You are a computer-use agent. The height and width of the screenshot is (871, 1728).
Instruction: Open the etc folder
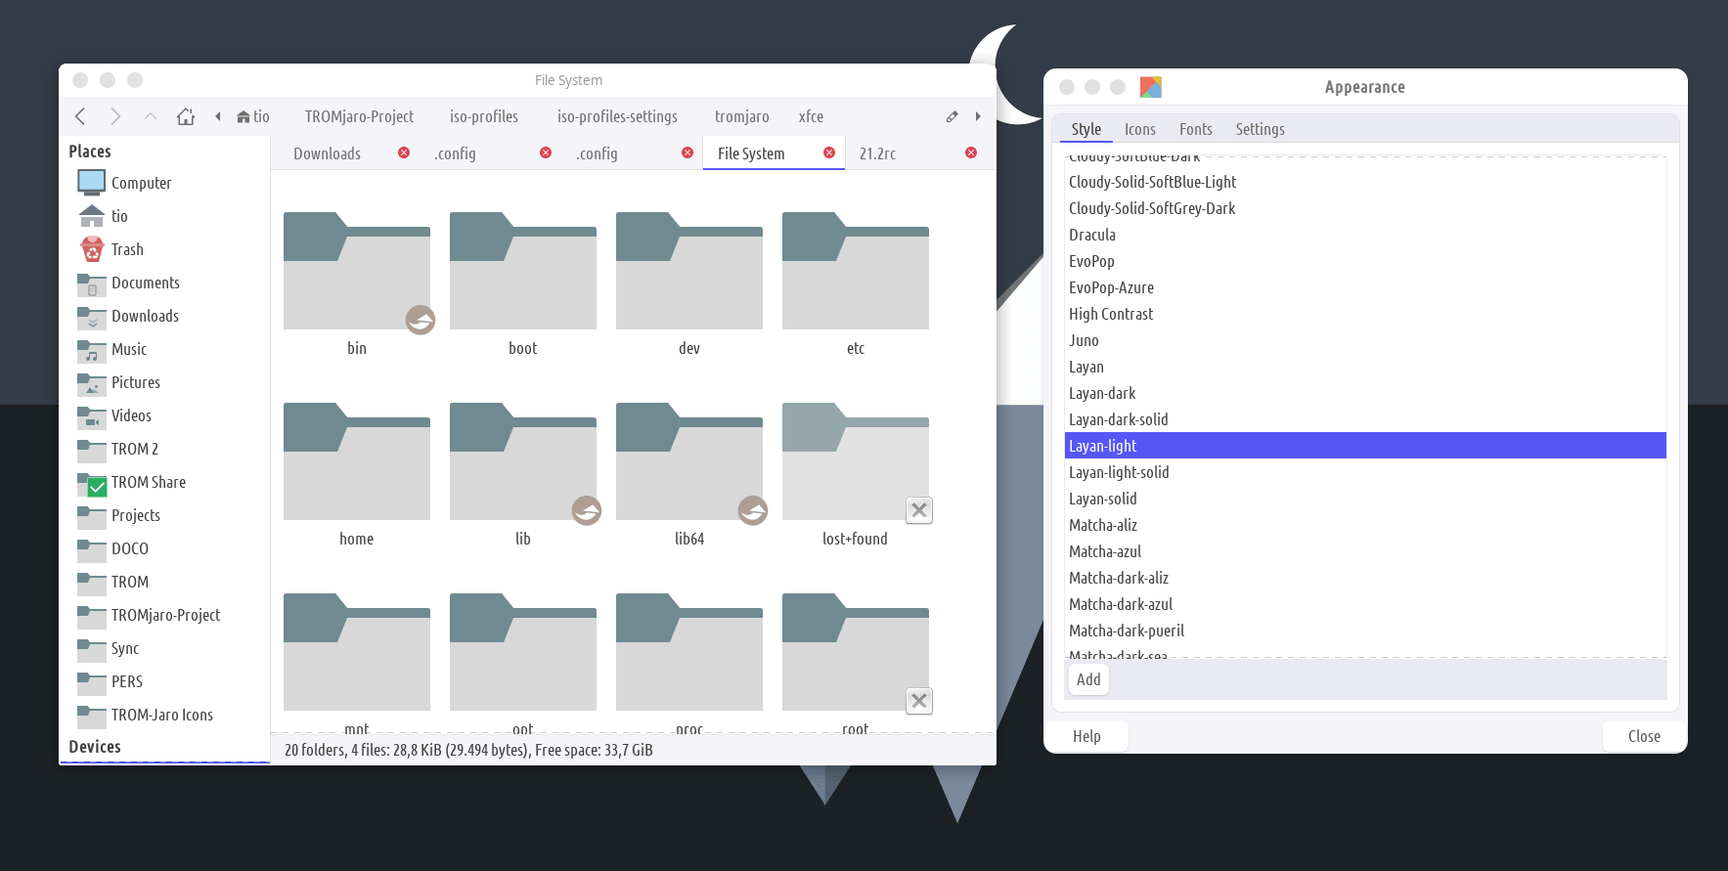(855, 273)
